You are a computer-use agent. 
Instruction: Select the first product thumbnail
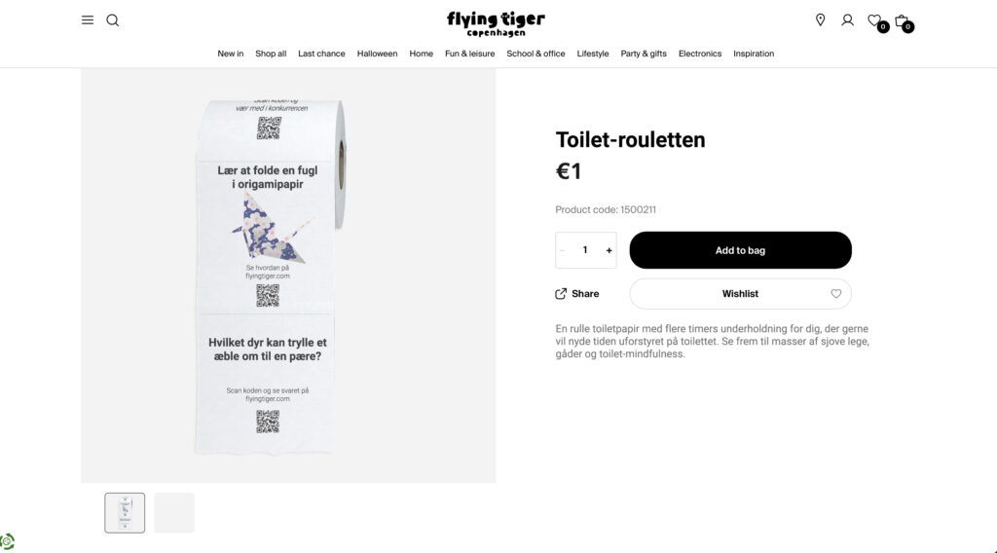(x=125, y=512)
